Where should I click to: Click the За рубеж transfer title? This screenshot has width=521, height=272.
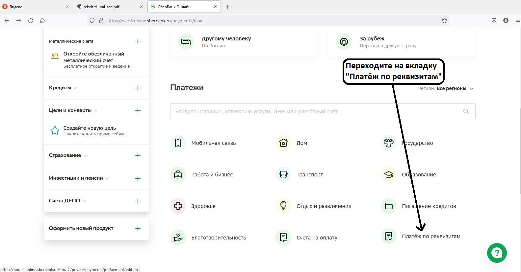[372, 38]
